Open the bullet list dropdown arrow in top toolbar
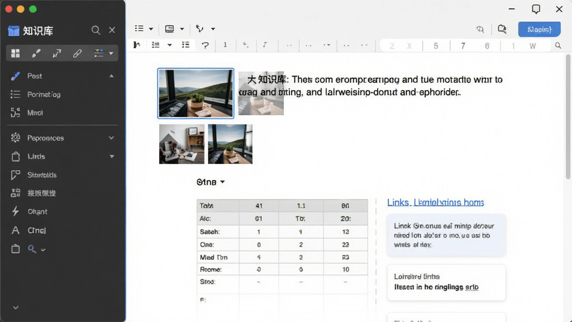Viewport: 572px width, 322px height. click(151, 29)
